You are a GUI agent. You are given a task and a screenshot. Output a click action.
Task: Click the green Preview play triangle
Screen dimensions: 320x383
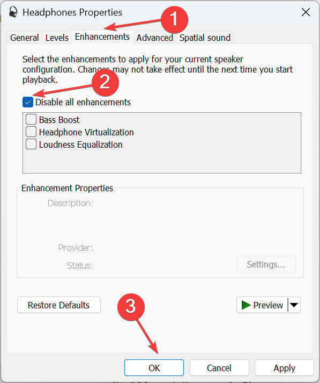pyautogui.click(x=246, y=305)
